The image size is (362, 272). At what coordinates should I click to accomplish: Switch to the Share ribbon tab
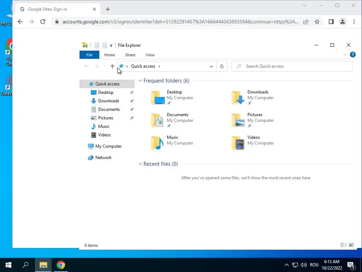point(130,55)
